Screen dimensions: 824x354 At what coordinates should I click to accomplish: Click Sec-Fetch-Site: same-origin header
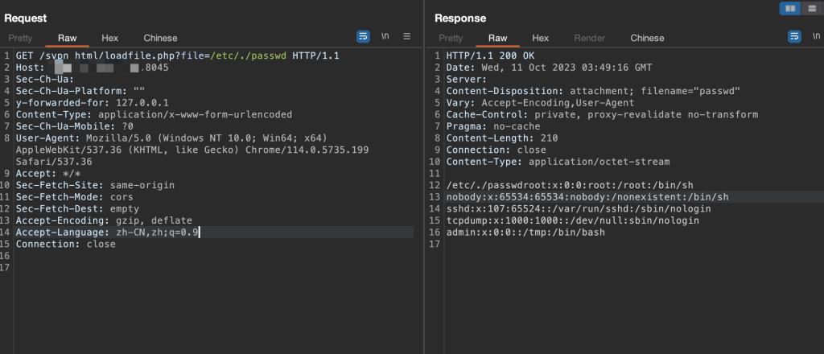coord(95,185)
